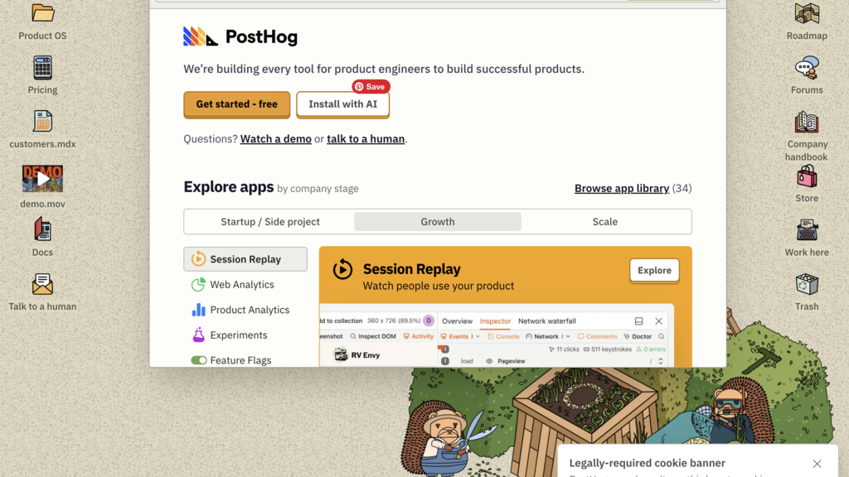Click the RV Envy avatar in preview
Screen dimensions: 849x477
(x=341, y=354)
